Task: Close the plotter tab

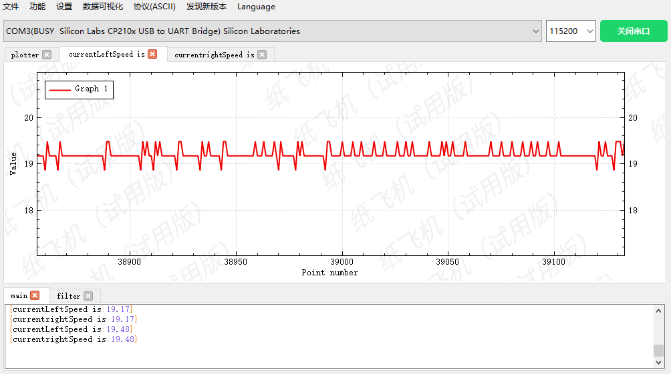Action: click(46, 55)
